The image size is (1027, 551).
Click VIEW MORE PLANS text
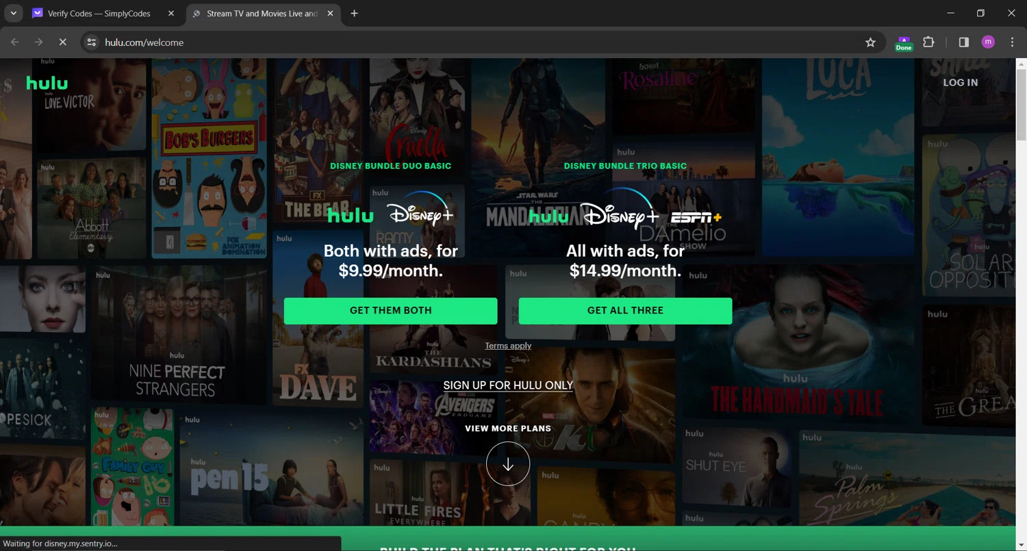tap(508, 428)
